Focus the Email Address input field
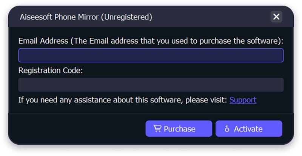 [x=151, y=55]
